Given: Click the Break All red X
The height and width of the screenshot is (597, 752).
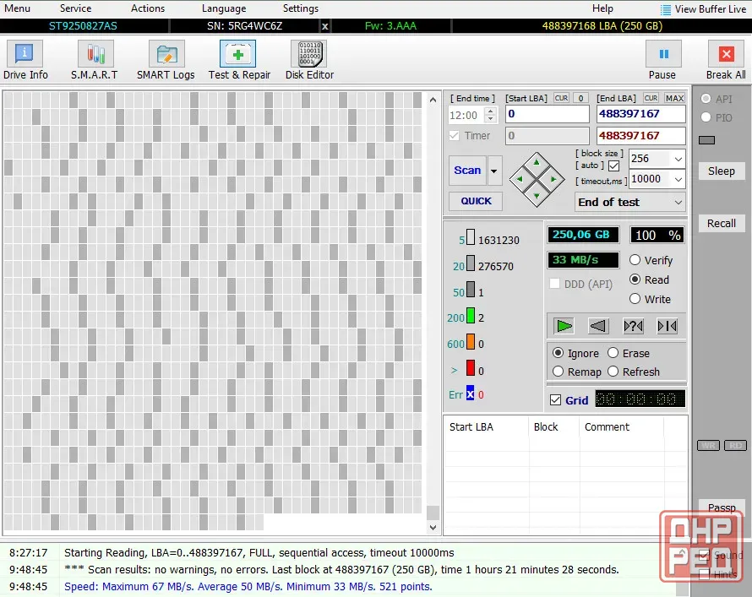Looking at the screenshot, I should pos(726,54).
